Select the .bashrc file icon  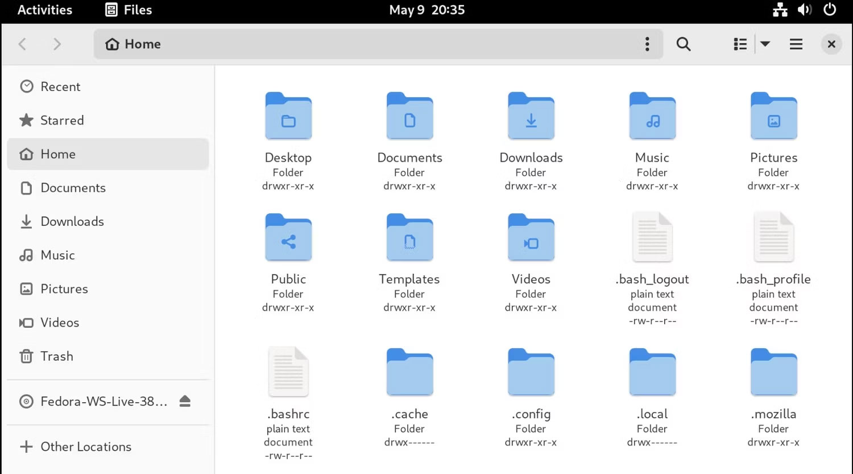coord(288,372)
